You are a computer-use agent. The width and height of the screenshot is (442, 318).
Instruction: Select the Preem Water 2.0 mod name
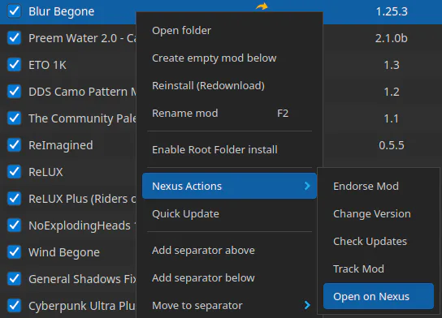click(x=82, y=38)
